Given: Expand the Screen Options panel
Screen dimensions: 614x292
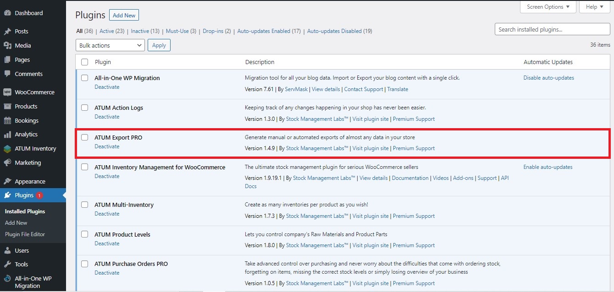Looking at the screenshot, I should (548, 7).
